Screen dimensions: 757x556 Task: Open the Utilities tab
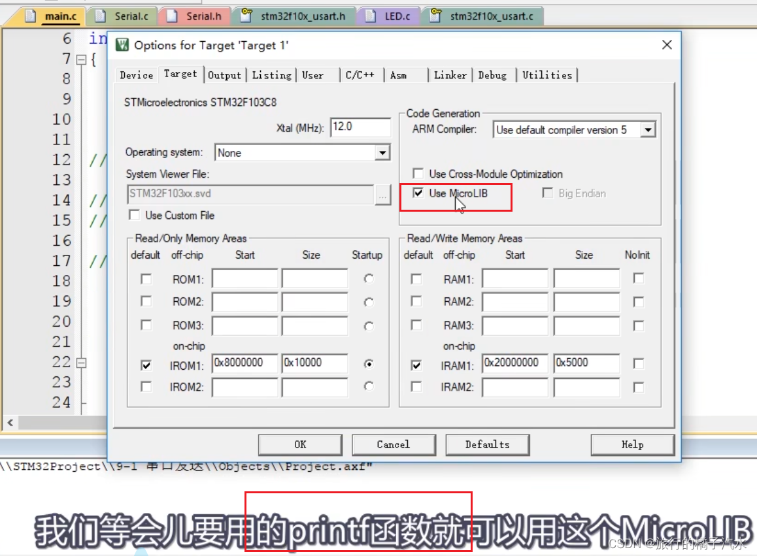click(x=547, y=75)
